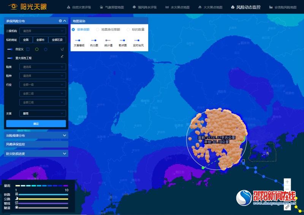Open the 全部三级 industry dropdown
This screenshot has height=215, width=304.
click(43, 102)
